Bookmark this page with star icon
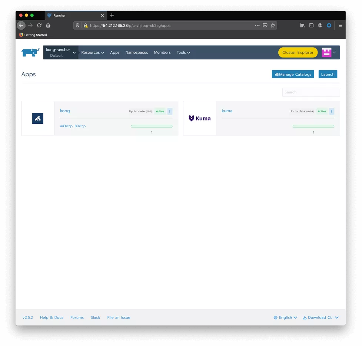The image size is (362, 346). [273, 26]
